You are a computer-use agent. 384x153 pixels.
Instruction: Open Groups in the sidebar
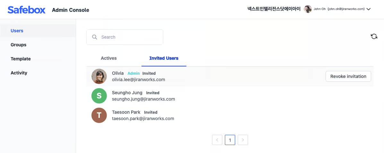tap(19, 45)
